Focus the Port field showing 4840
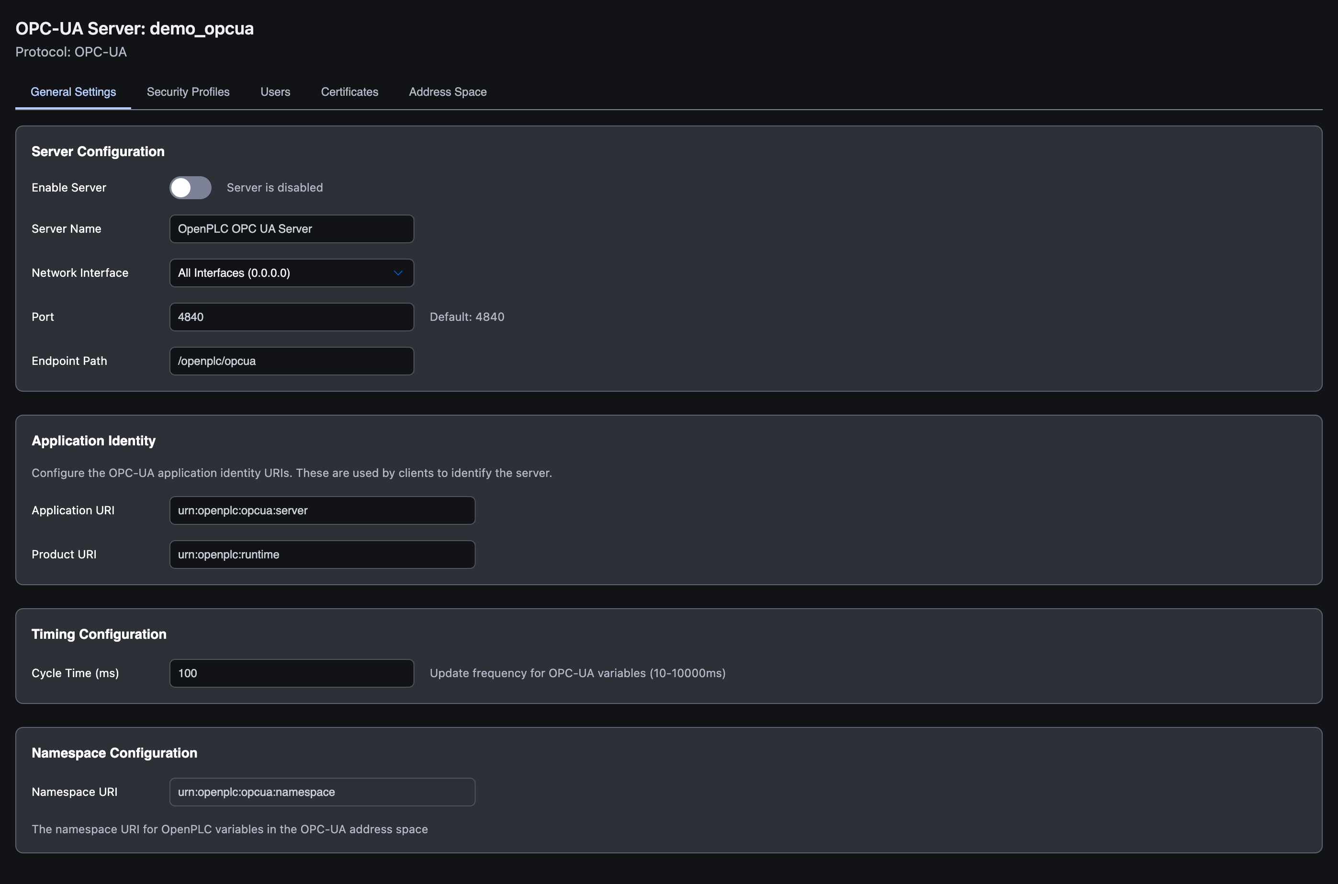 tap(292, 317)
